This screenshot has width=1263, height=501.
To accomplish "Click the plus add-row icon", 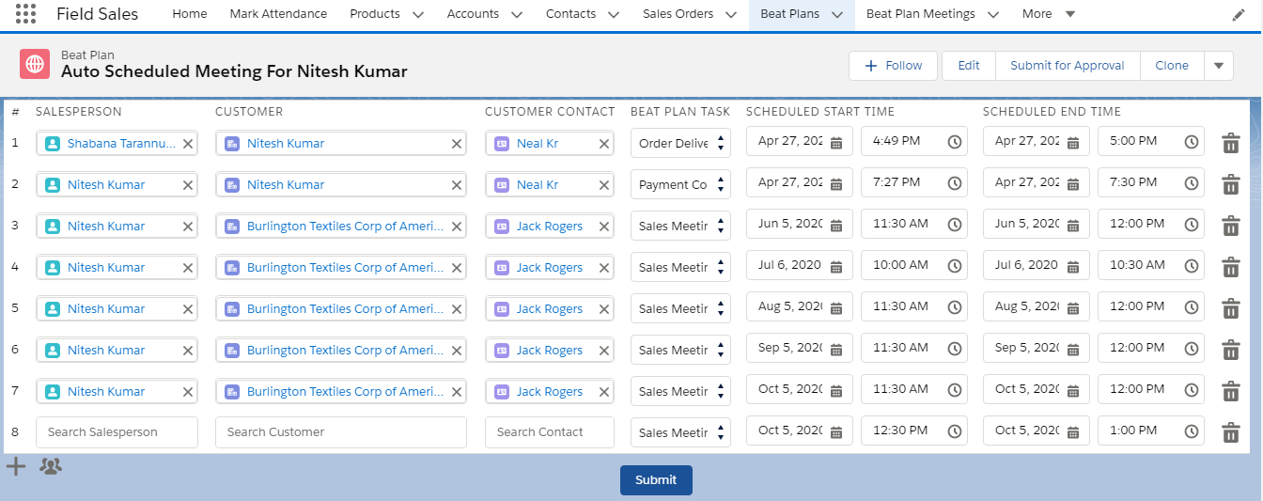I will click(x=16, y=465).
